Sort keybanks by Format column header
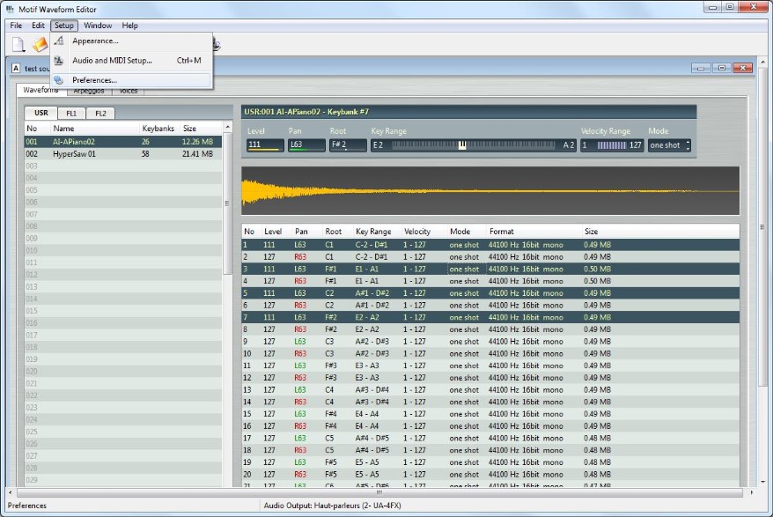773x517 pixels. click(x=534, y=232)
